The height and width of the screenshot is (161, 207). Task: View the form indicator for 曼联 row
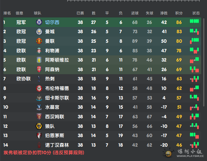pos(194,41)
